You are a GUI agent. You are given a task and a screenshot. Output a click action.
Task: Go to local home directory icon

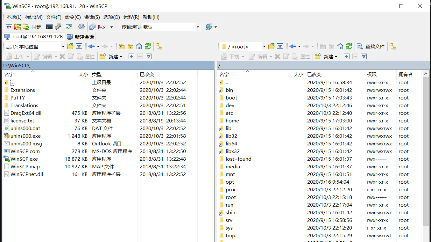click(x=139, y=47)
